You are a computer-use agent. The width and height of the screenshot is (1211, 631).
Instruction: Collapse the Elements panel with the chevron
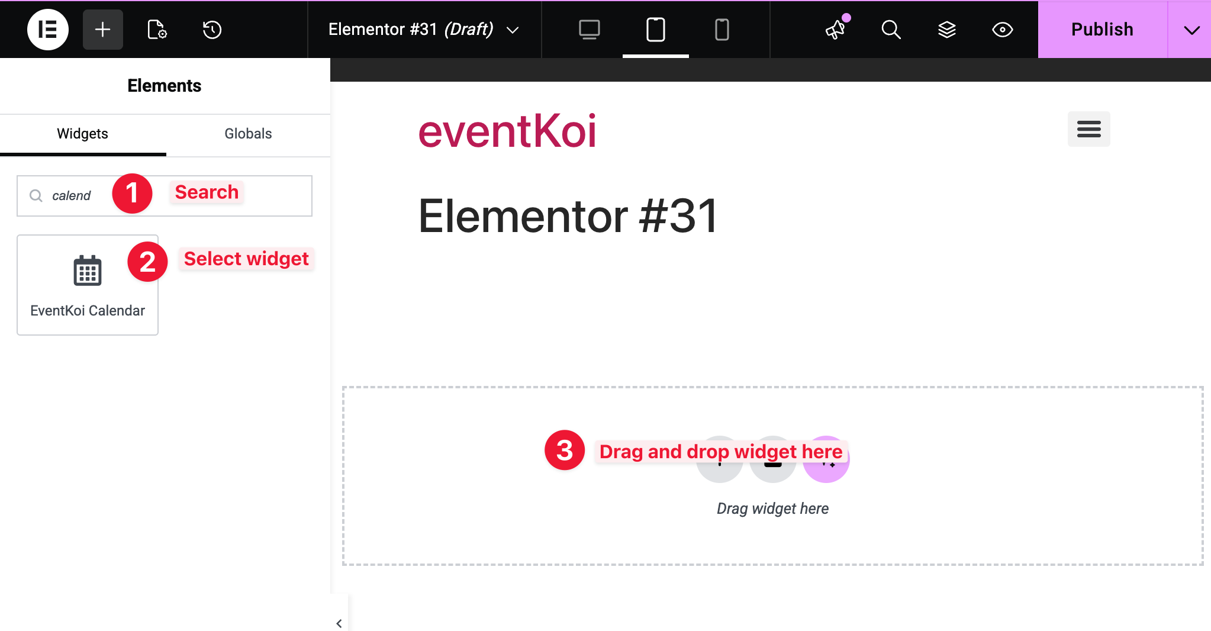point(339,623)
